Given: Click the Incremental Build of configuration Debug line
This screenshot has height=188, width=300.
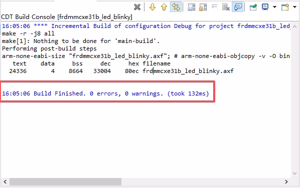Looking at the screenshot, I should (x=146, y=26).
